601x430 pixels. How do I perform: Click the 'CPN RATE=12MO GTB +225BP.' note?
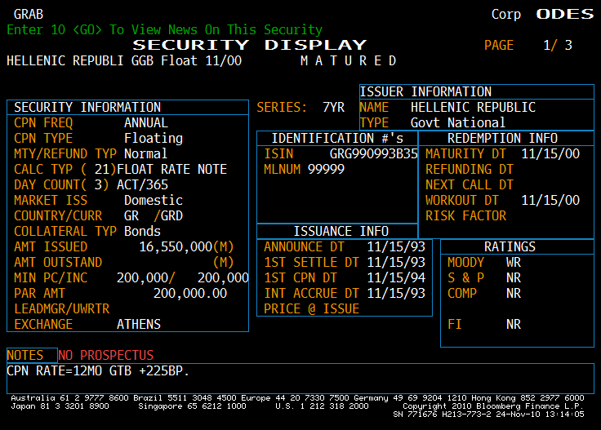coord(98,370)
